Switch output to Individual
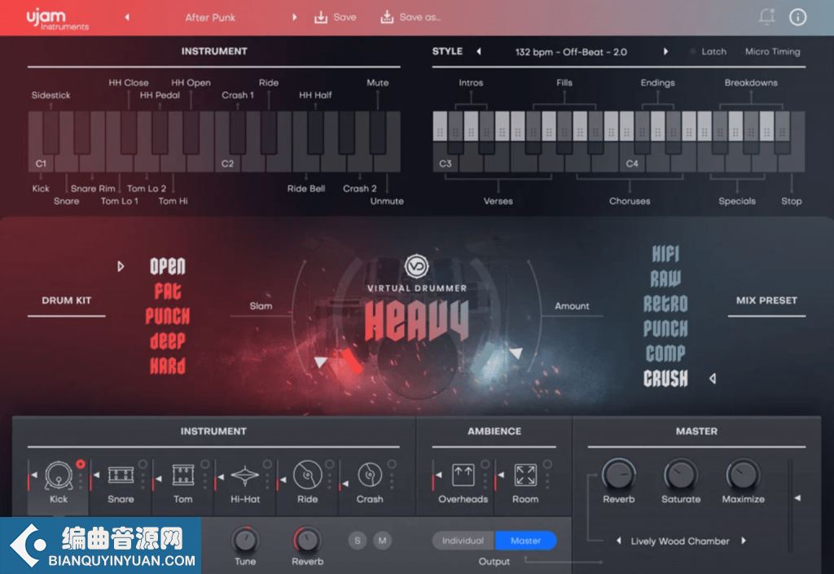 tap(463, 541)
